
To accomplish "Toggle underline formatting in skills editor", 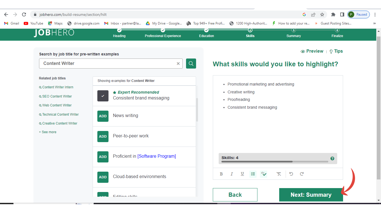I will [242, 174].
